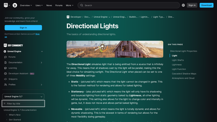Open the Epic Games logo dropdown arrow
Image resolution: width=217 pixels, height=122 pixels.
tap(9, 5)
